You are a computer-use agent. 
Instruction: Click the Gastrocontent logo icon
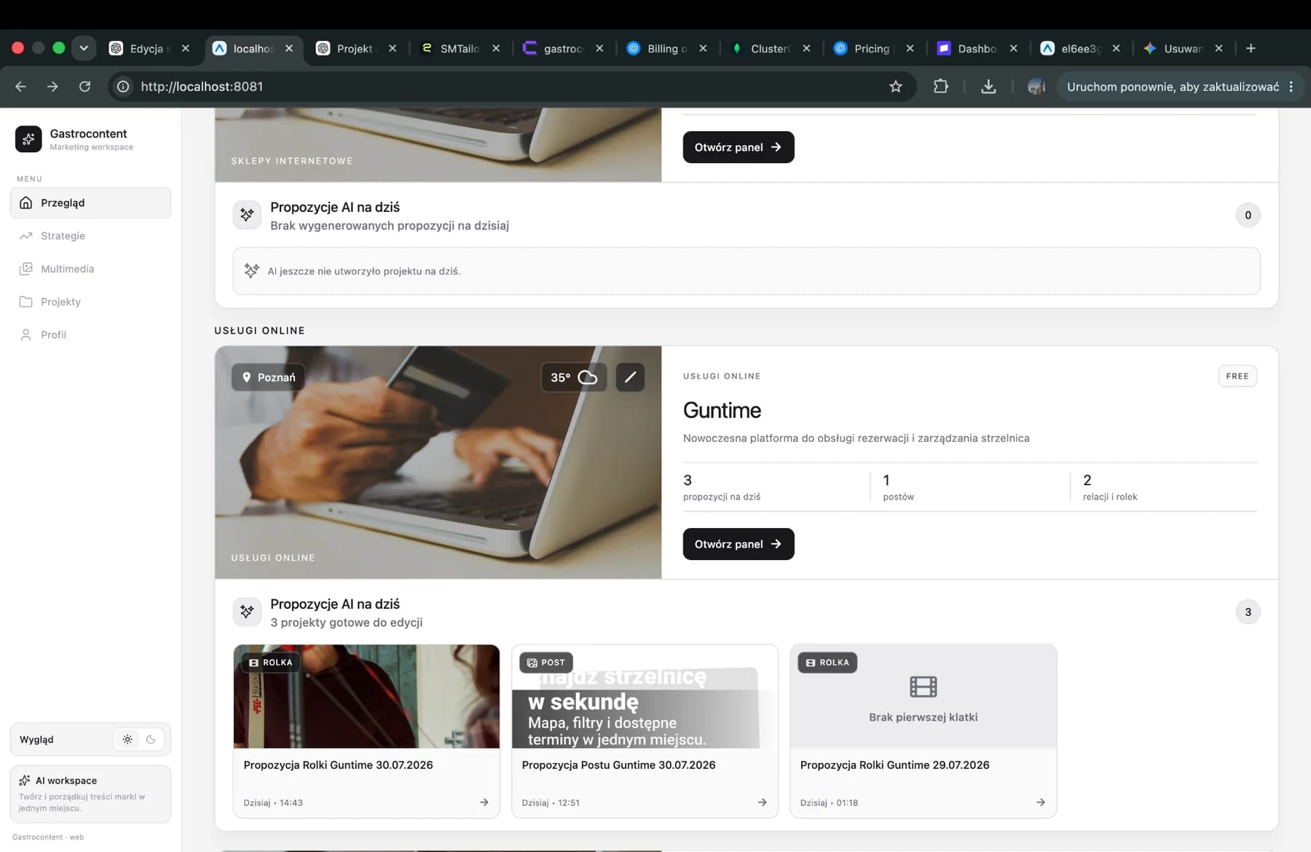pyautogui.click(x=28, y=138)
